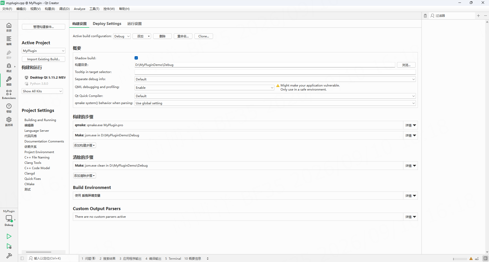Open the 构建(B) menu
This screenshot has height=262, width=489.
(50, 9)
